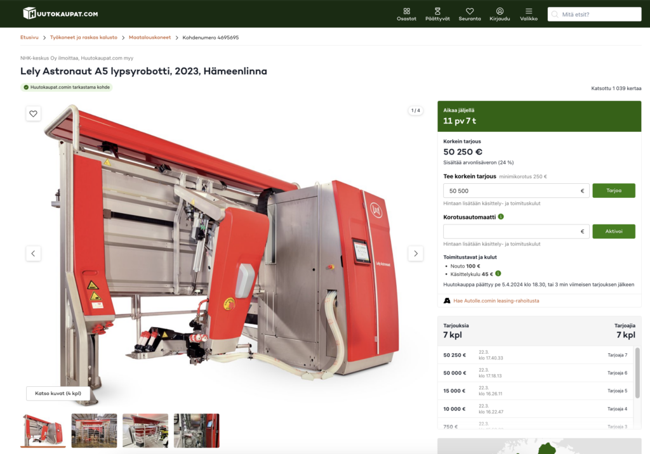Image resolution: width=650 pixels, height=454 pixels.
Task: Open the Päättyvät ending-soon section
Action: 437,14
